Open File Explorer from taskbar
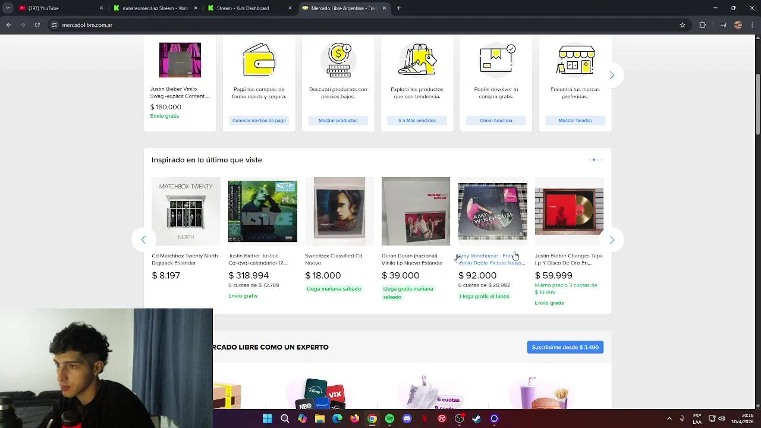The height and width of the screenshot is (428, 761). pyautogui.click(x=320, y=418)
